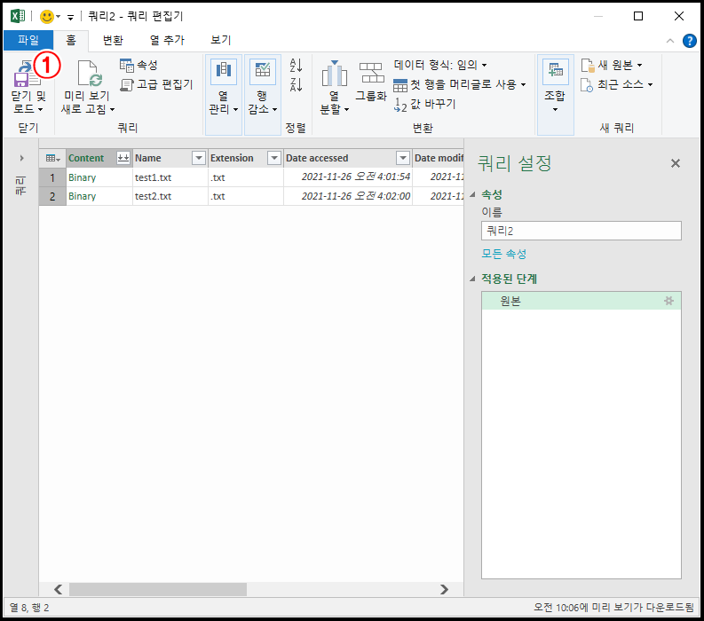This screenshot has width=704, height=621.
Task: Click the 값 바꾸기 button
Action: click(x=424, y=104)
